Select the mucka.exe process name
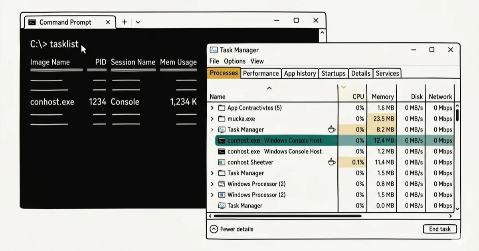The width and height of the screenshot is (479, 251). tap(241, 119)
